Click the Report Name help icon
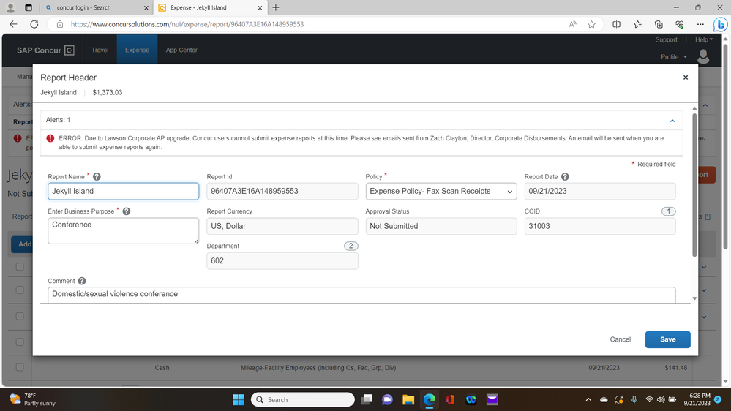 (x=97, y=176)
